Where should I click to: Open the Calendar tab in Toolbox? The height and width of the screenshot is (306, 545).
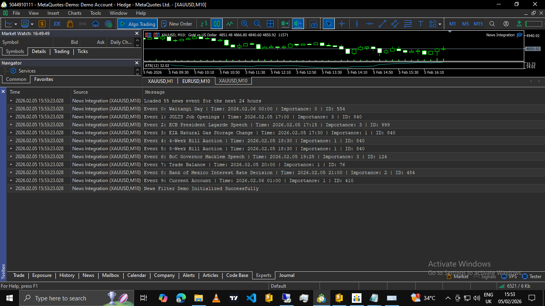136,275
